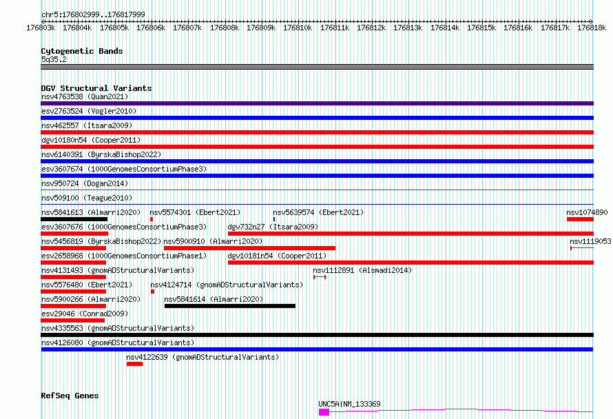Select the nsv4126080 (gnomADStructuralVariants) blue bar
The image size is (613, 419).
317,349
